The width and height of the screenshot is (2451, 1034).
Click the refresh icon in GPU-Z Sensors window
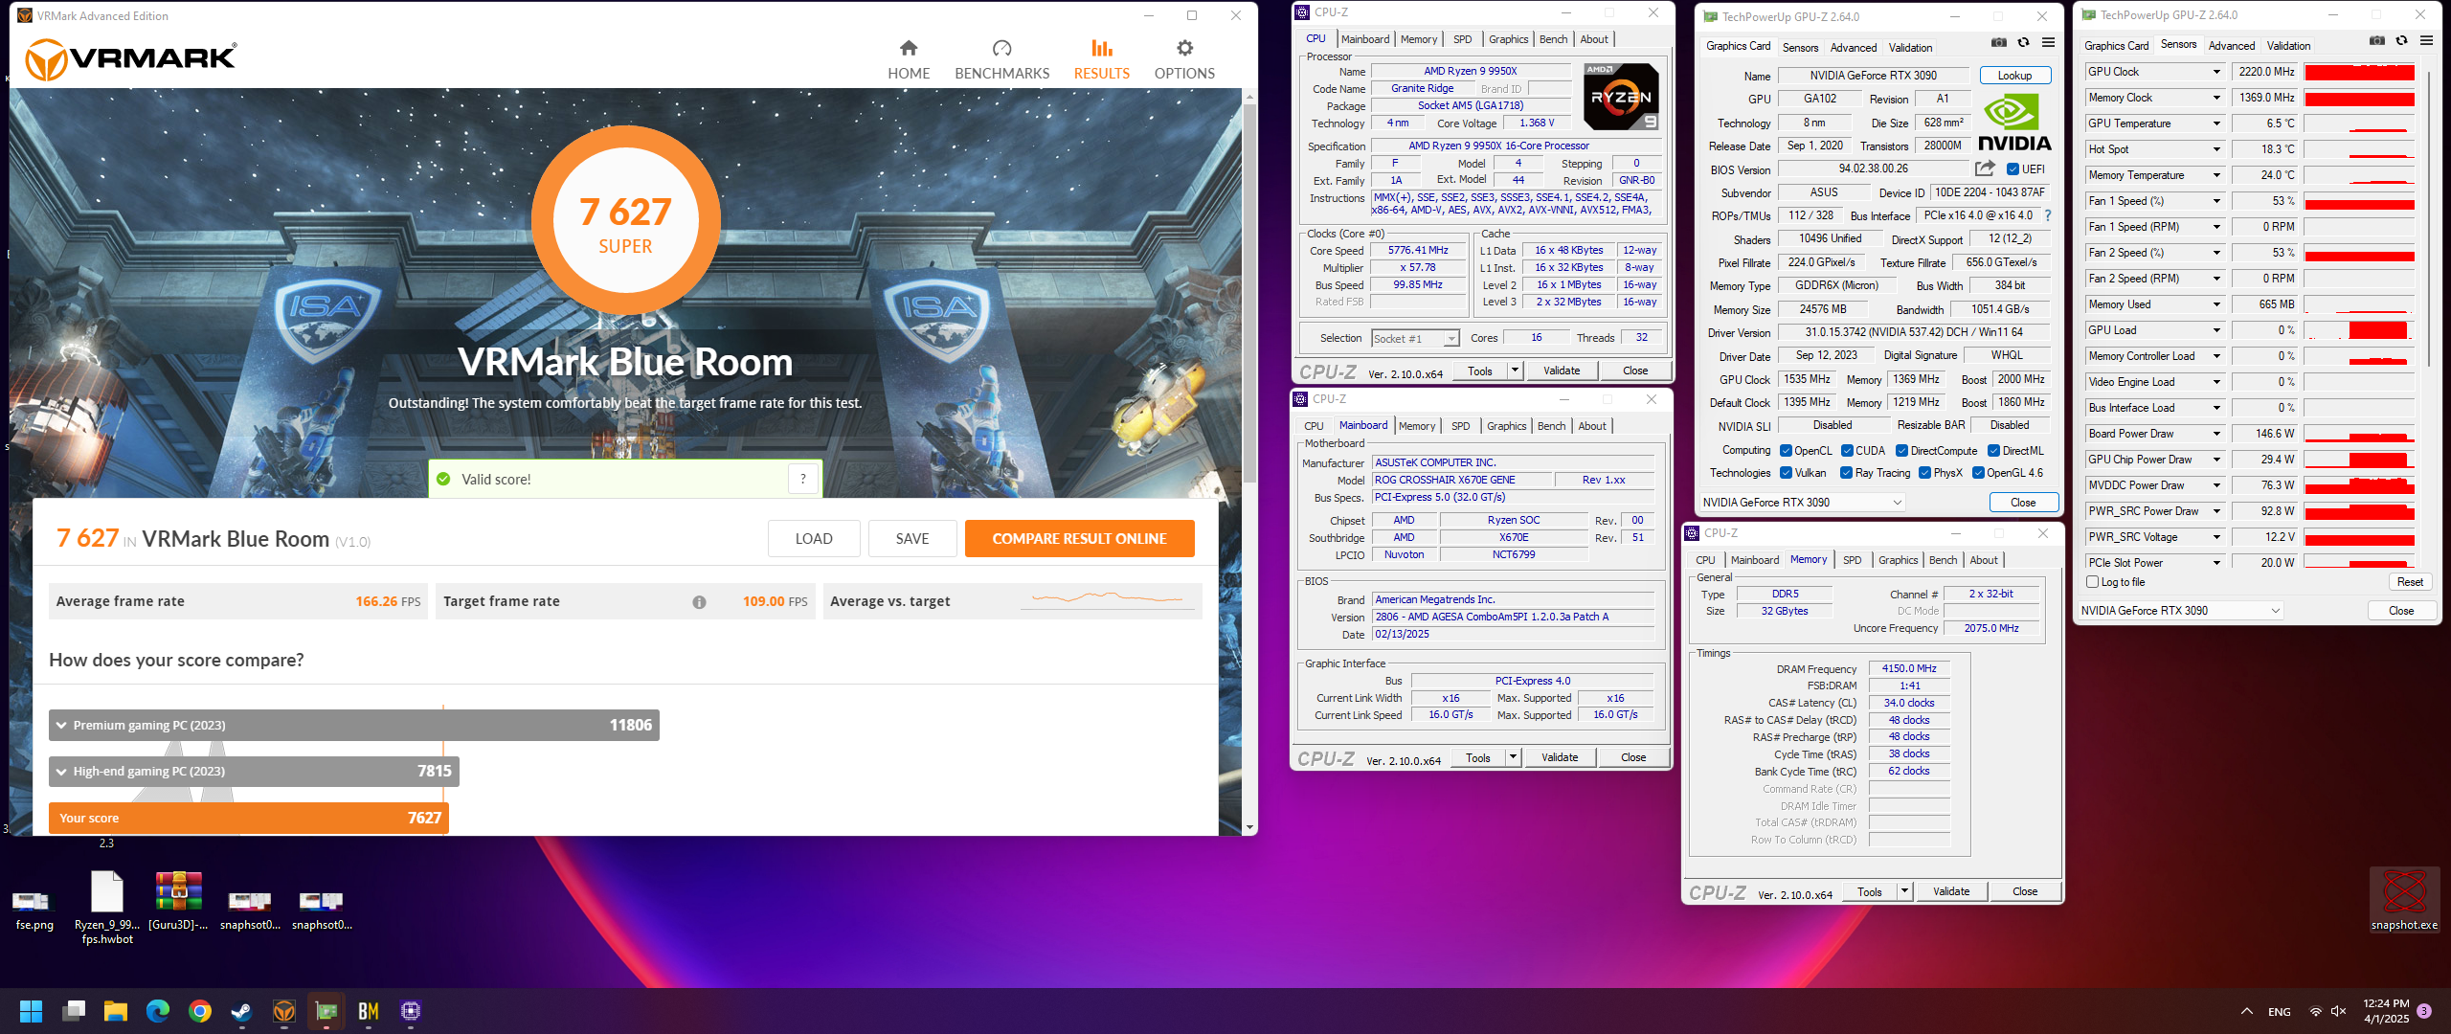[2401, 40]
